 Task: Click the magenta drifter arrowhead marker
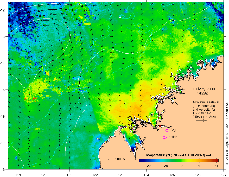point(165,137)
